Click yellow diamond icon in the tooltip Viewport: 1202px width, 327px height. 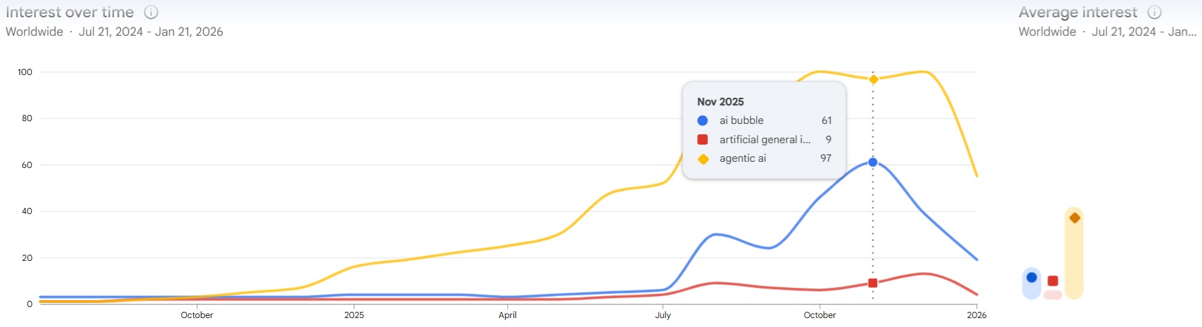(x=702, y=159)
